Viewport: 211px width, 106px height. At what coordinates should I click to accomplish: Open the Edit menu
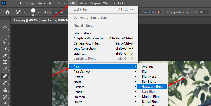coord(20,3)
